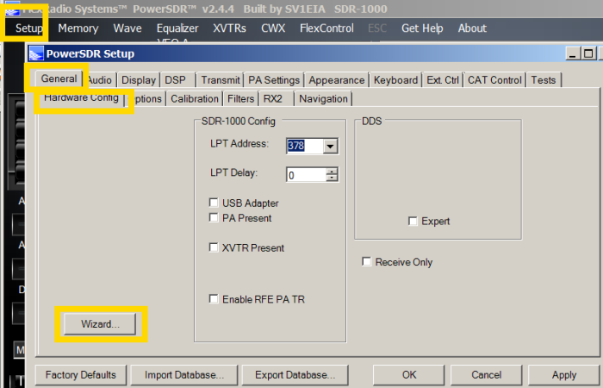Open the Memory menu
This screenshot has height=388, width=603.
[78, 28]
